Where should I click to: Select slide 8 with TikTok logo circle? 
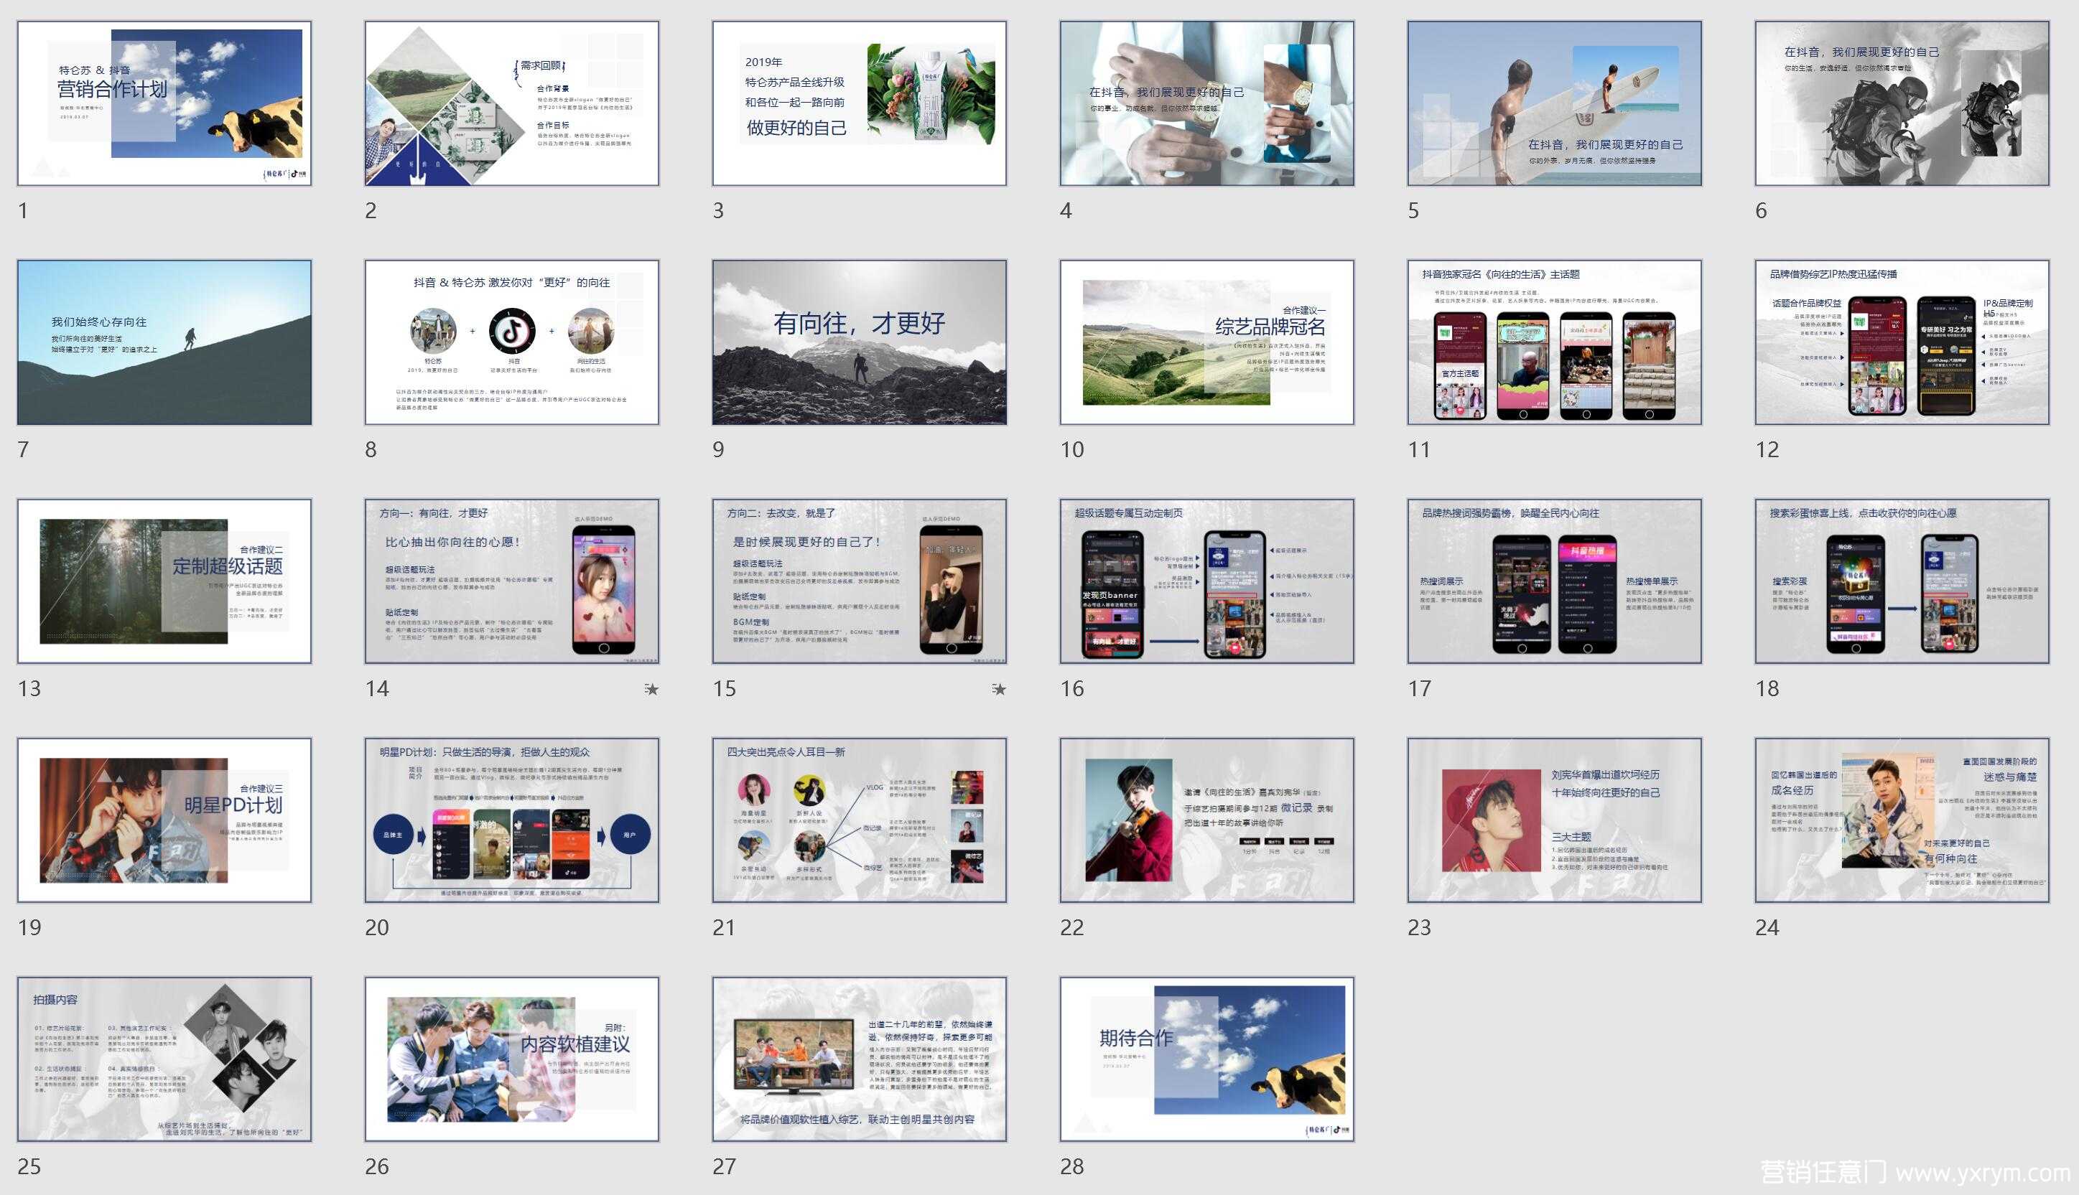coord(511,342)
